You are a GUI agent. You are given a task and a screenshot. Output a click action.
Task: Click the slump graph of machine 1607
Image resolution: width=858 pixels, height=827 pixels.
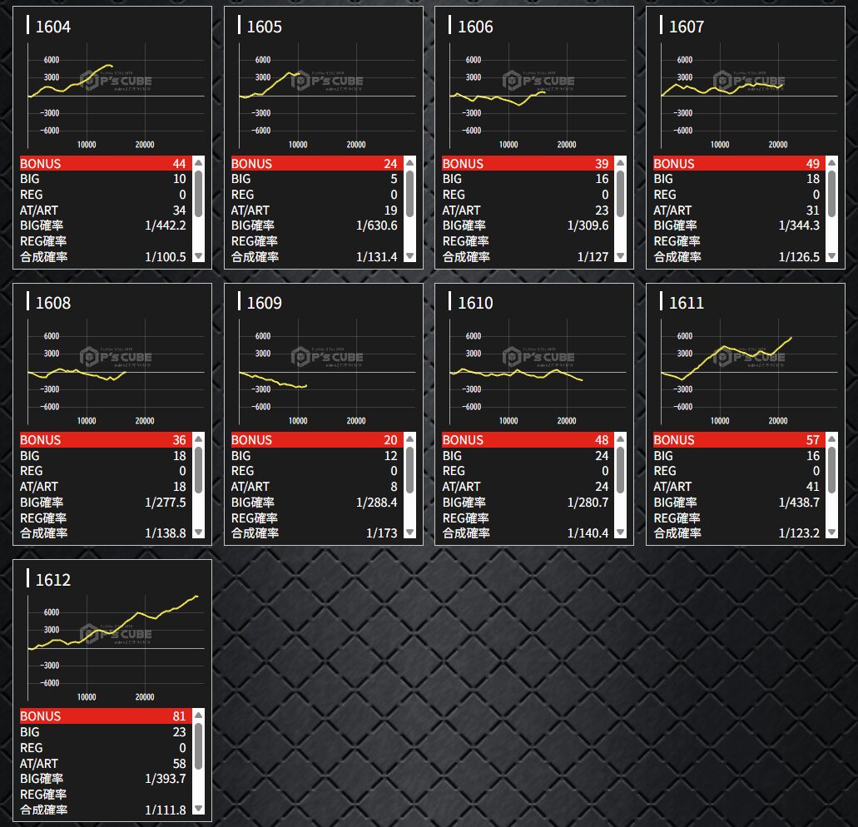[x=748, y=97]
